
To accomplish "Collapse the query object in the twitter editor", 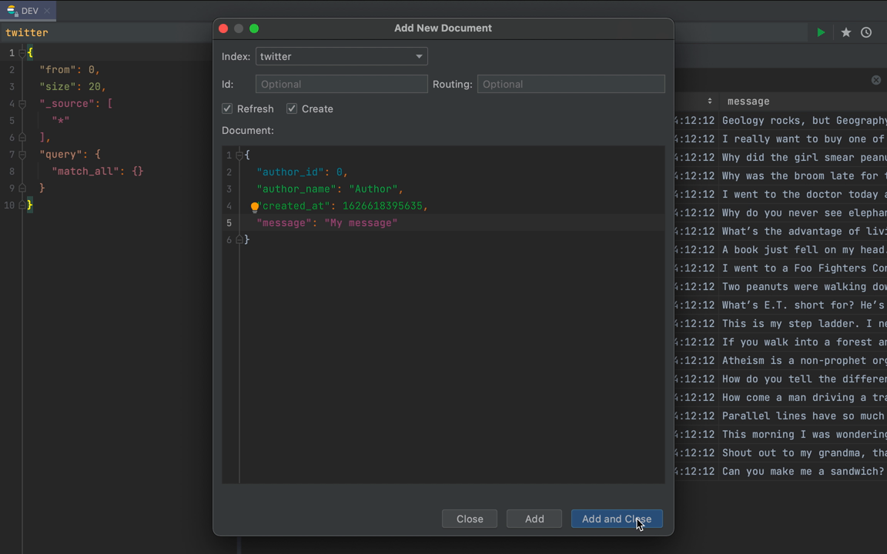I will coord(22,154).
